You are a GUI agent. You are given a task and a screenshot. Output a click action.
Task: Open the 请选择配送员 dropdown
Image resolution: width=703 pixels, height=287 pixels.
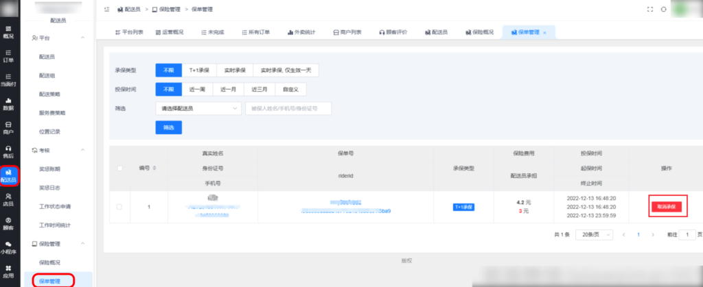[198, 108]
